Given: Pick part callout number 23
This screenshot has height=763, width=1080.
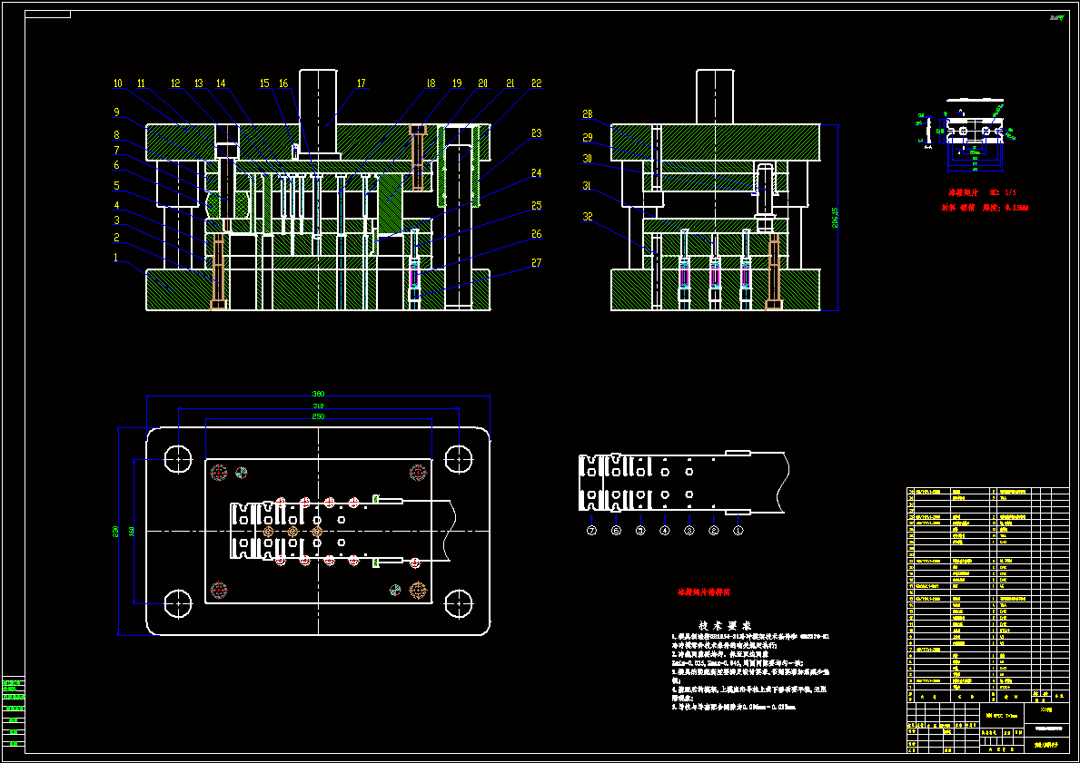Looking at the screenshot, I should click(537, 133).
